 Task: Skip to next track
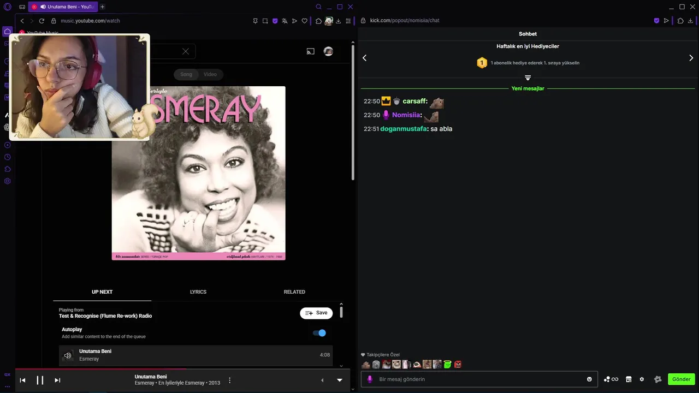(x=57, y=380)
